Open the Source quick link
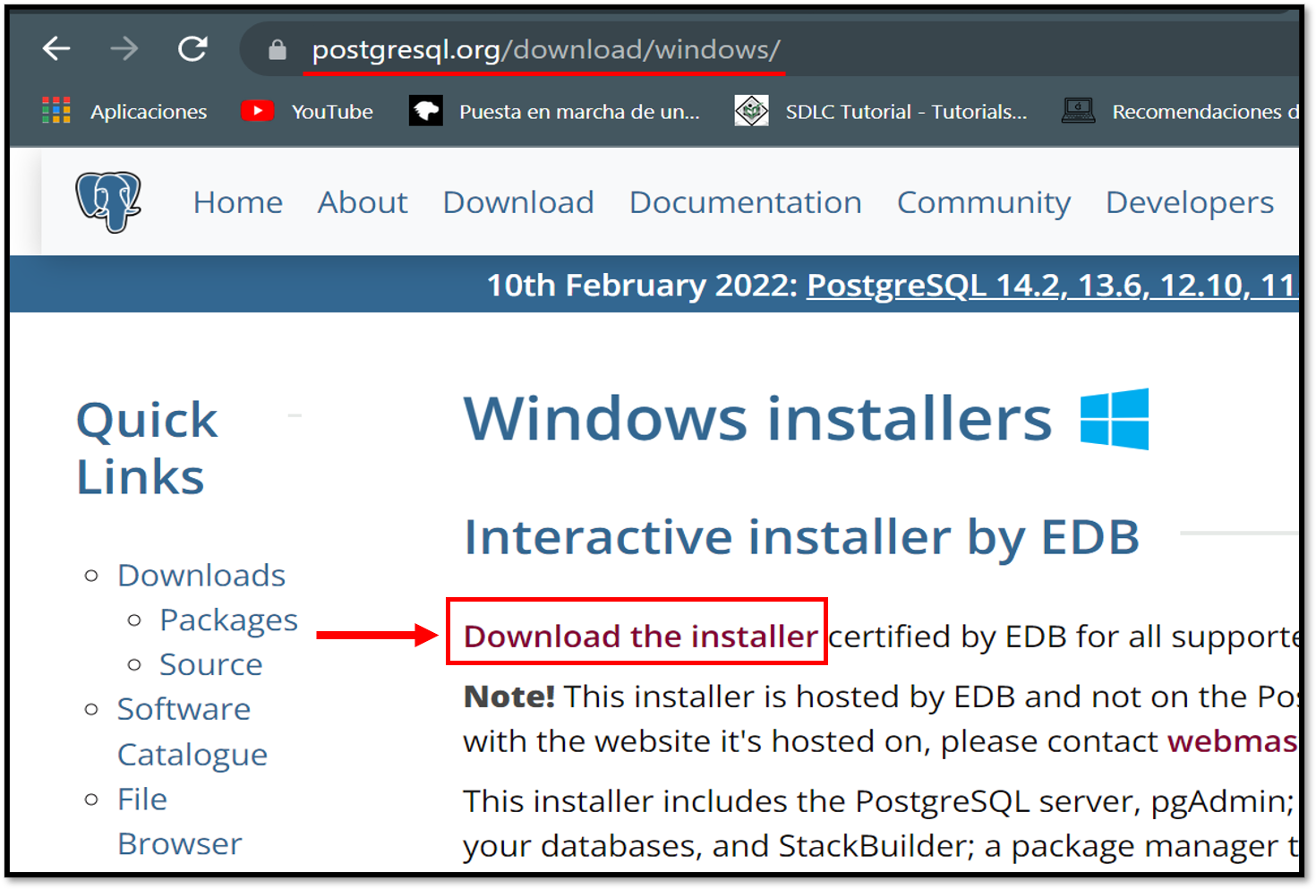Image resolution: width=1316 pixels, height=889 pixels. 210,664
